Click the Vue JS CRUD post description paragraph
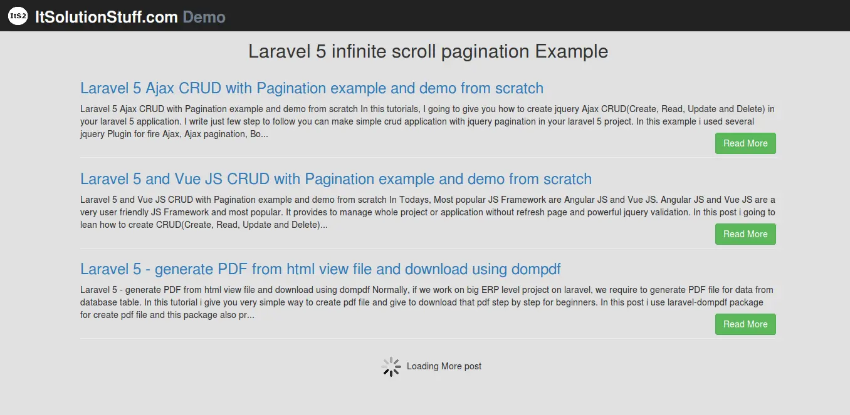 point(428,212)
